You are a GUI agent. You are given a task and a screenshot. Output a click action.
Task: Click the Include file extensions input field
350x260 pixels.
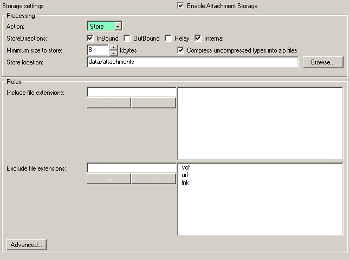click(131, 93)
